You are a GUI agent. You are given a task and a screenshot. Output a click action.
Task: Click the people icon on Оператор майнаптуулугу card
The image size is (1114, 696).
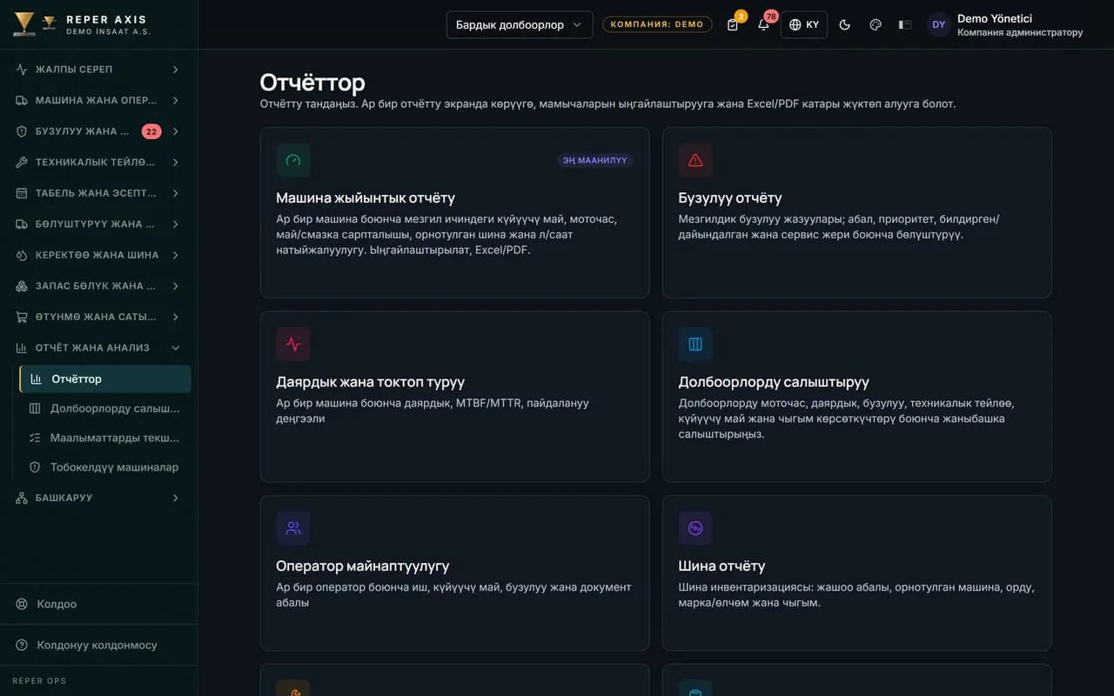click(293, 528)
